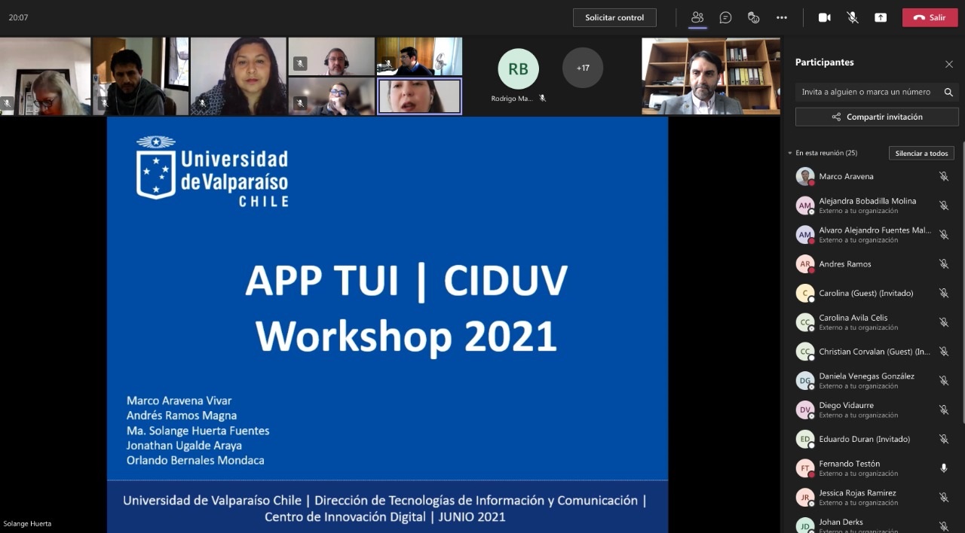Screen dimensions: 965x533
Task: Click the share content icon
Action: [x=881, y=17]
